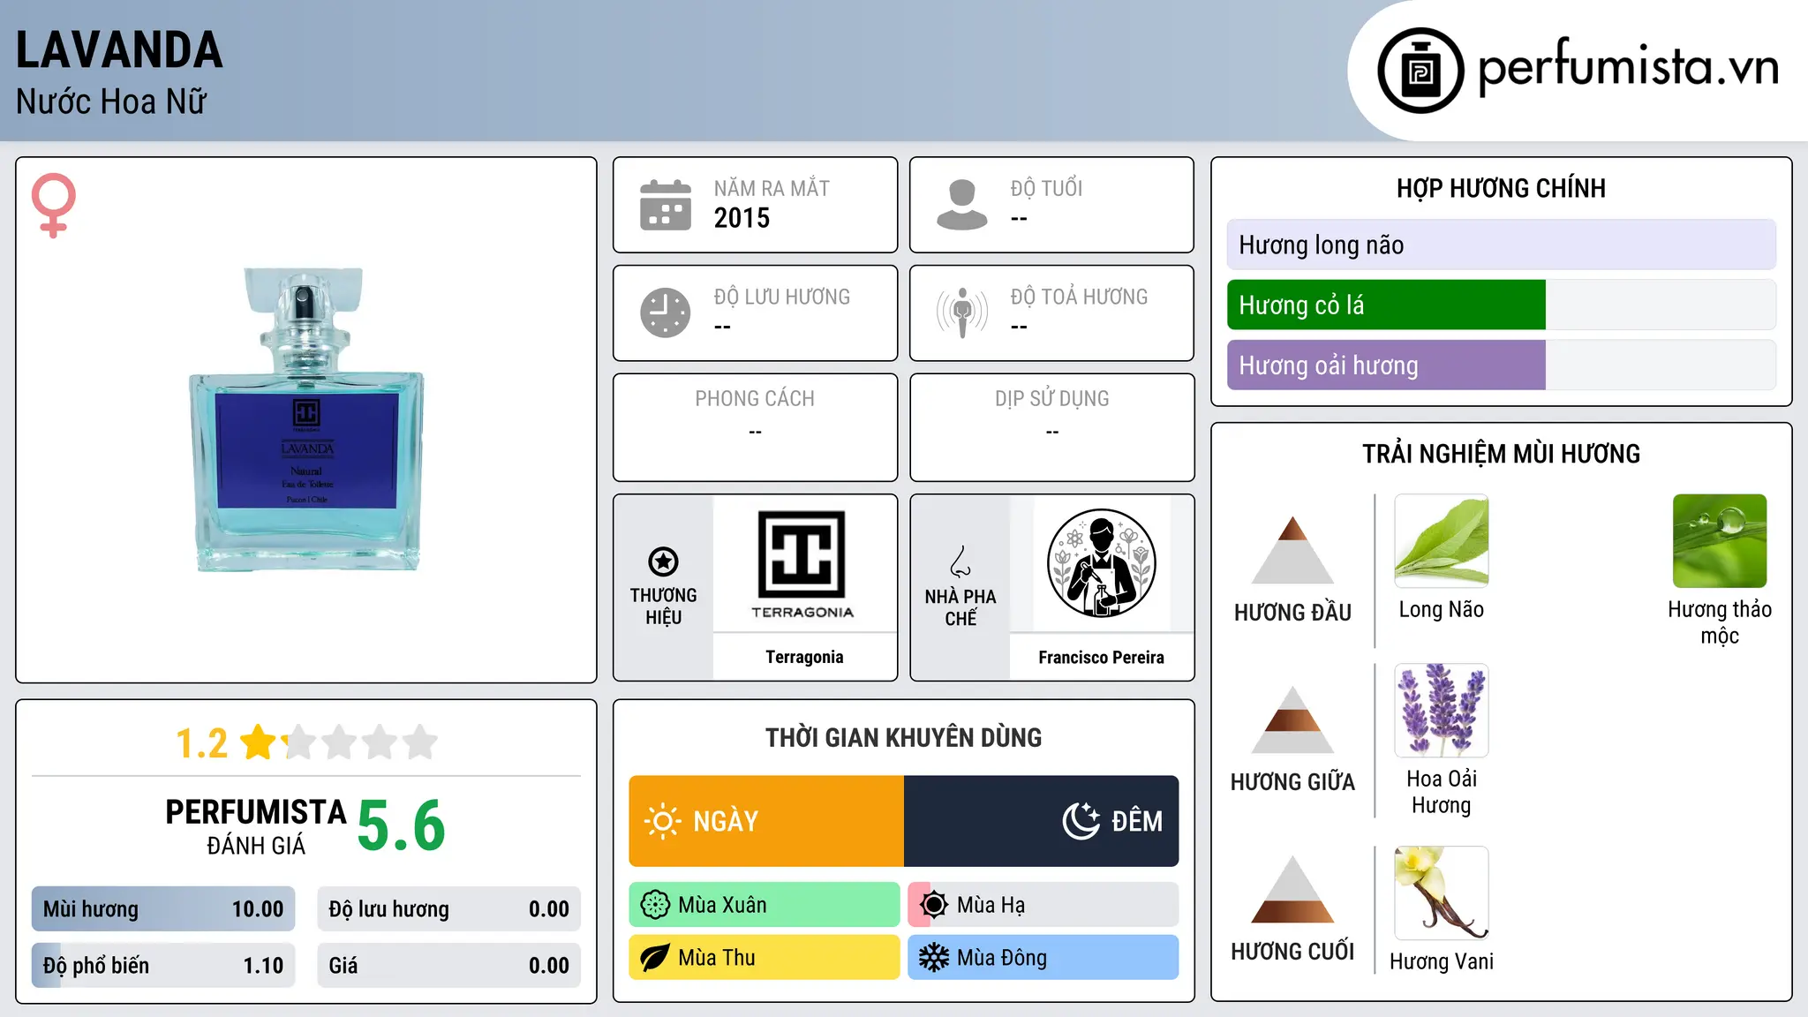Viewport: 1808px width, 1017px height.
Task: Click the Dịp sử dụng occasion card
Action: click(x=1051, y=427)
